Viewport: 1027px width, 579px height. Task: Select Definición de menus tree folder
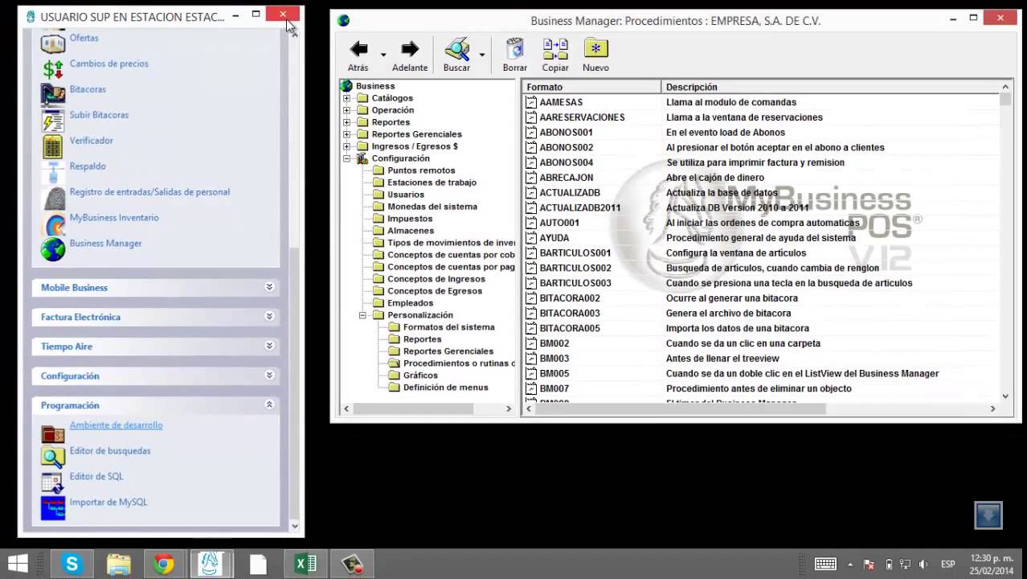click(x=445, y=388)
